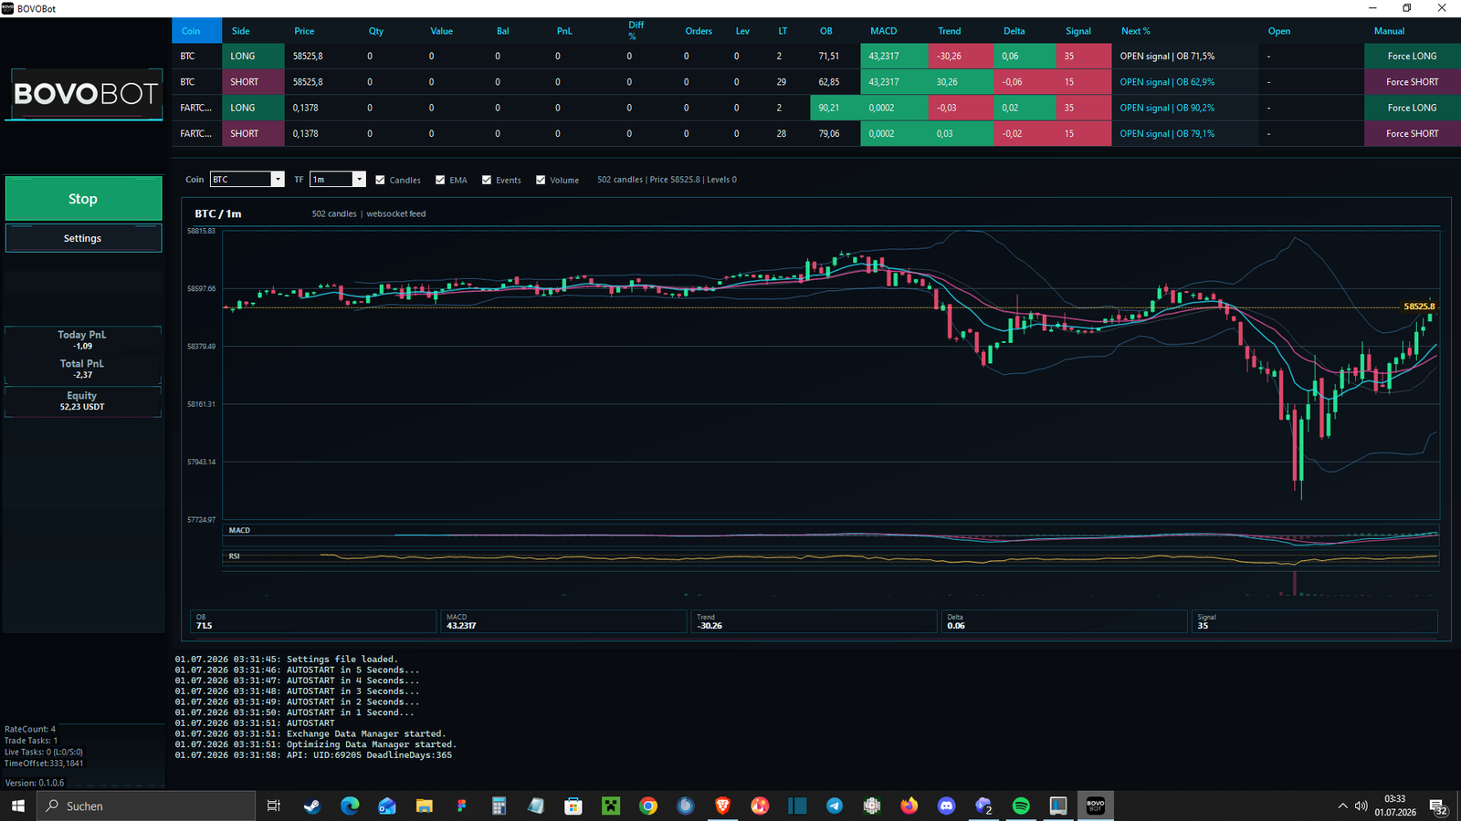
Task: Click the Price column header
Action: 304,31
